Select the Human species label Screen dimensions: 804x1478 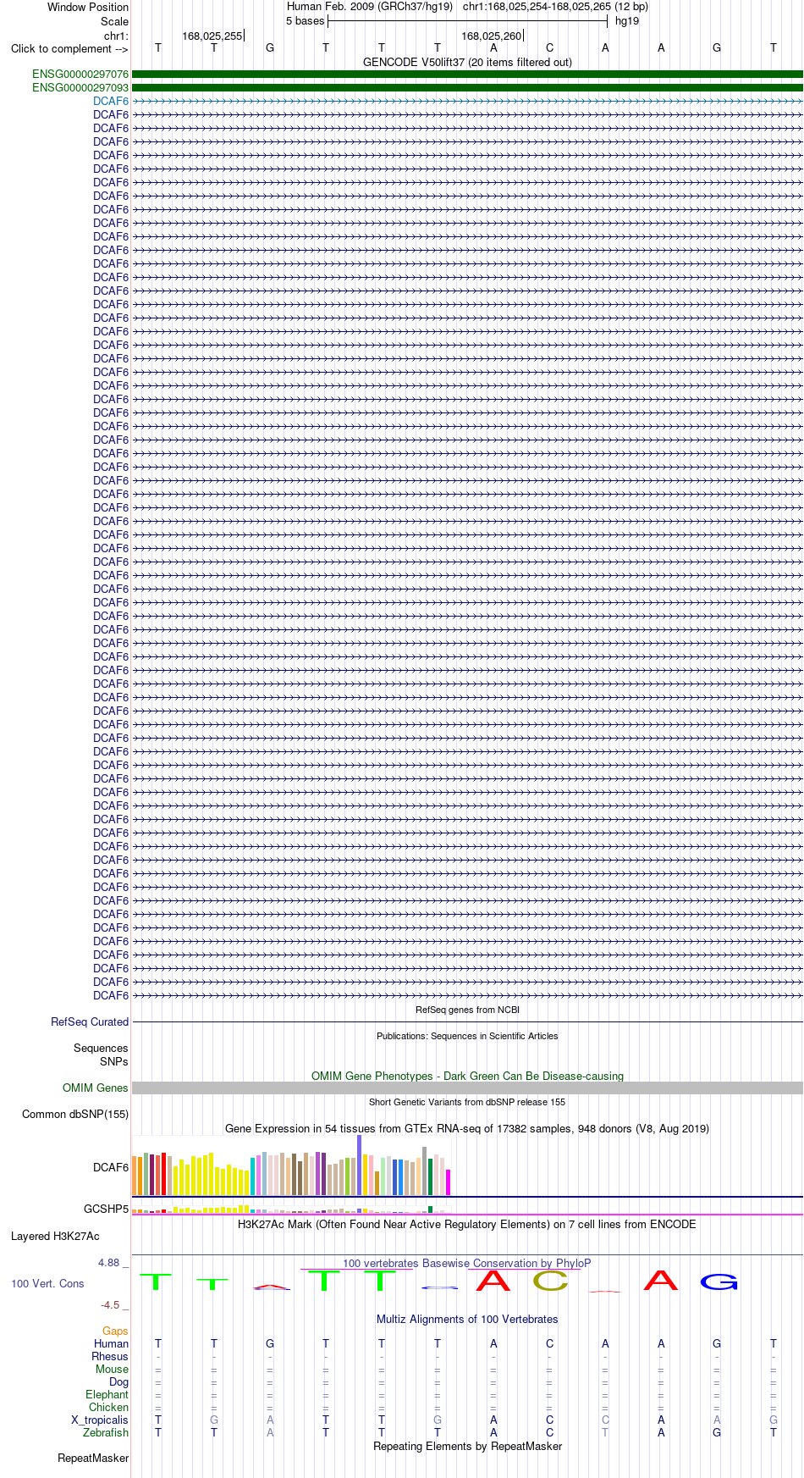[x=112, y=1344]
